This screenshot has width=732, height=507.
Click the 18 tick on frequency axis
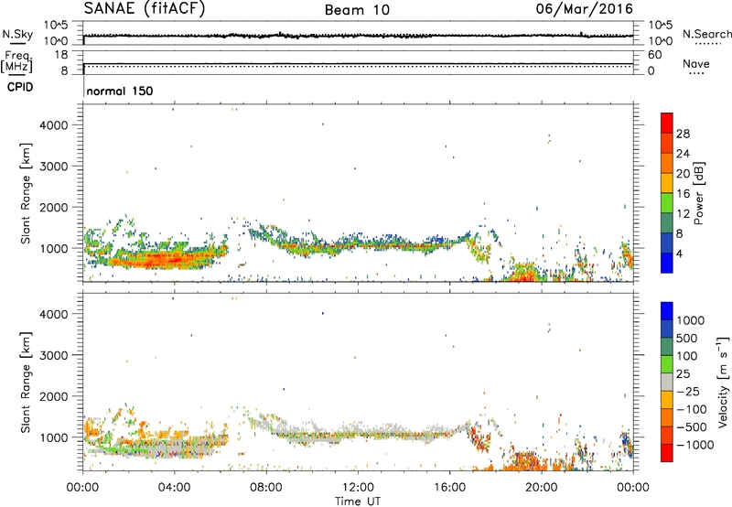tap(61, 55)
